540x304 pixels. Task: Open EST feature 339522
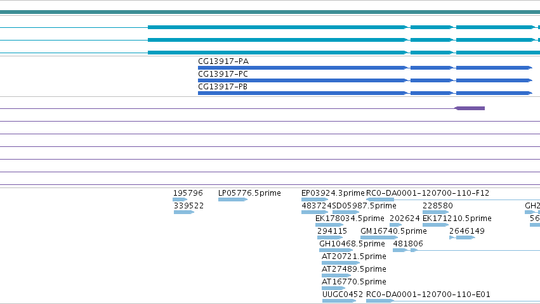click(188, 206)
